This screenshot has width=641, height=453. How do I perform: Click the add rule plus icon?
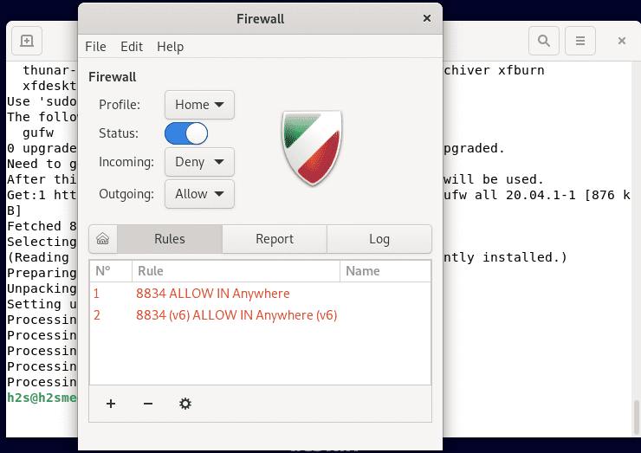point(111,404)
